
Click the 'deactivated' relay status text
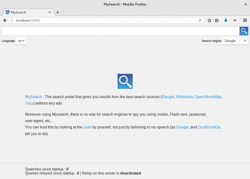click(x=130, y=173)
